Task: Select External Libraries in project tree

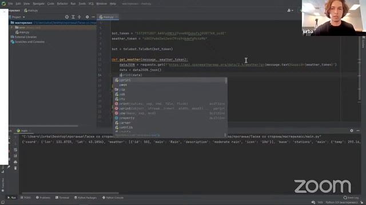Action: [23, 37]
